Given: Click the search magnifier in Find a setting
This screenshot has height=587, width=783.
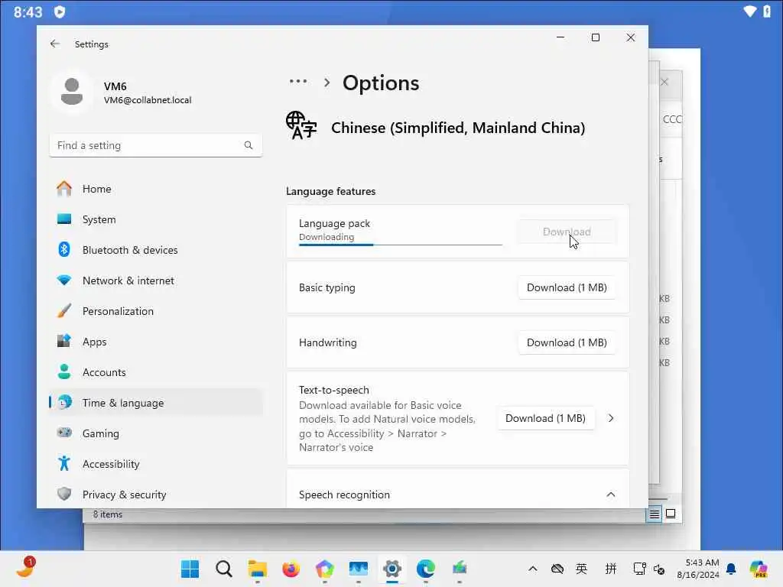Looking at the screenshot, I should point(249,145).
